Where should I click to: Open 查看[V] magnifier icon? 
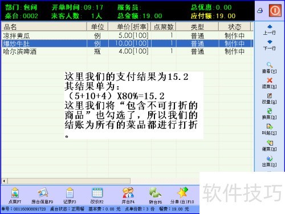click(270, 68)
